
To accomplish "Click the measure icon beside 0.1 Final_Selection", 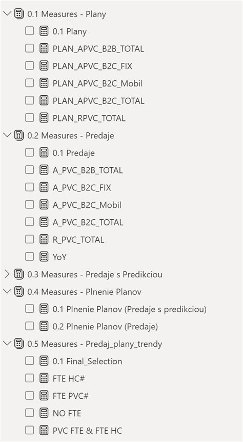I will coord(44,361).
